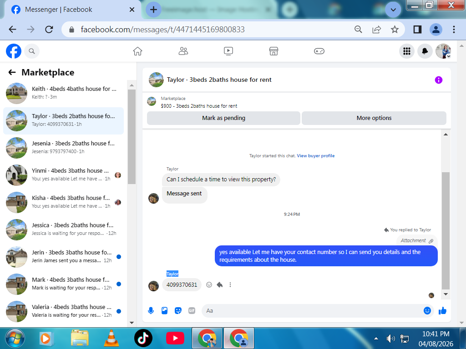
Task: Open the purple conversation information icon
Action: pos(438,80)
